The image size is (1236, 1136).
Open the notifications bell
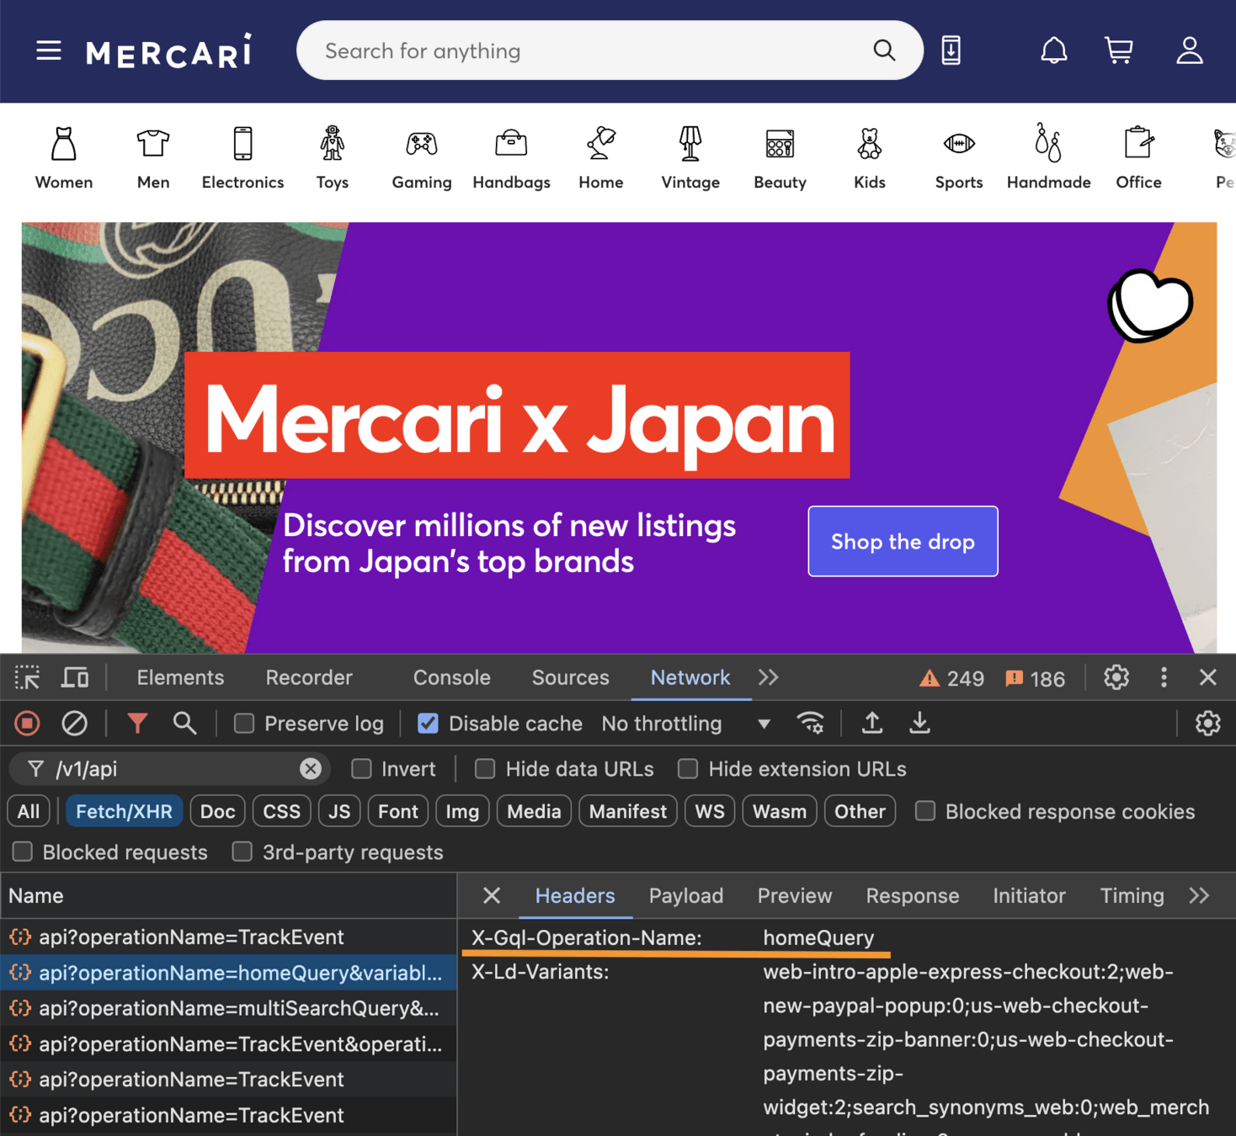(1054, 50)
